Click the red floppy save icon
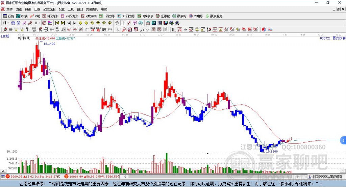The image size is (346, 187). (166, 23)
